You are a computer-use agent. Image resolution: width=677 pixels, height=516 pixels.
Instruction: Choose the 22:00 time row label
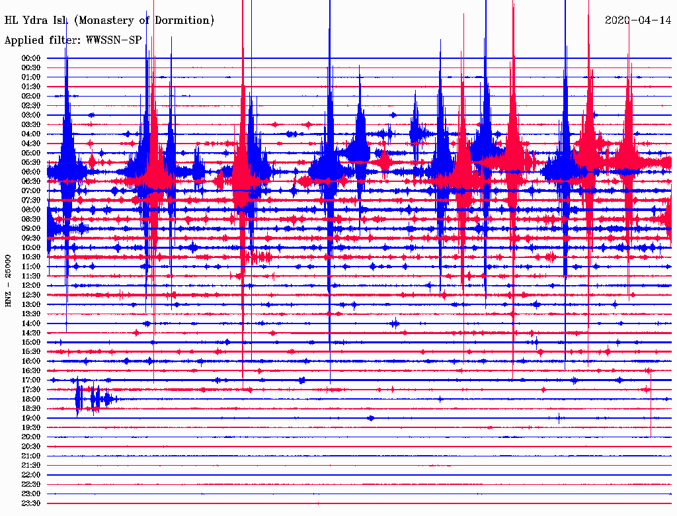coord(32,475)
